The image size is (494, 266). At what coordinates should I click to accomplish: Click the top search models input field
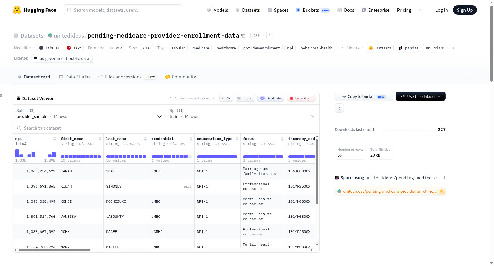[x=123, y=10]
